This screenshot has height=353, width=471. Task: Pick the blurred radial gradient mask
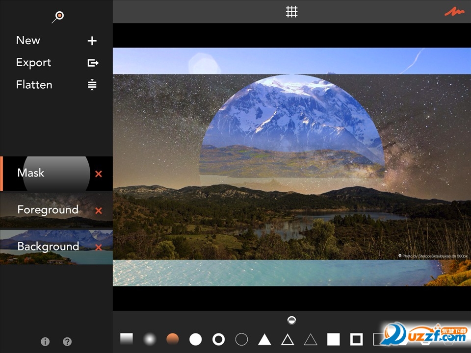coord(150,339)
